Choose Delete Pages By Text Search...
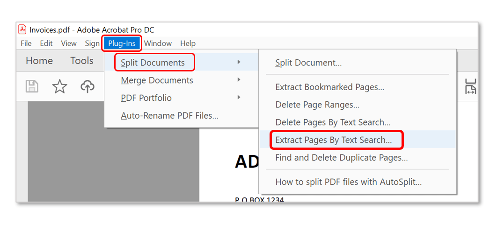The height and width of the screenshot is (226, 497). coord(358,122)
